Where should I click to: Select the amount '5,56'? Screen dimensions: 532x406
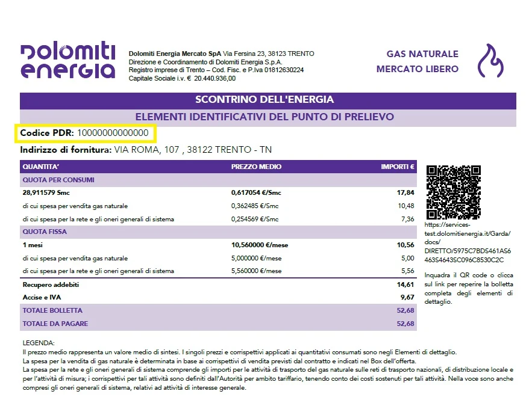[408, 271]
